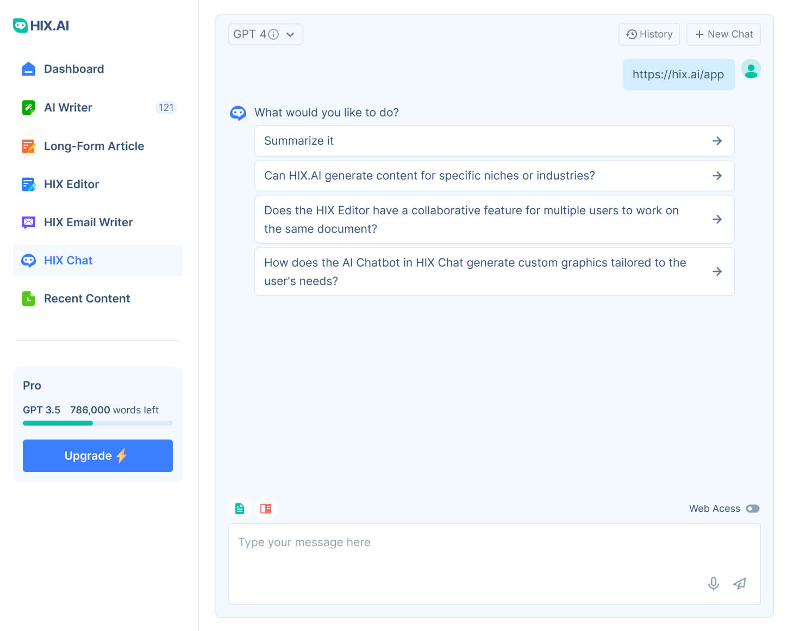Screen dimensions: 787x631
Task: Click the arrow on 'Summarize it'
Action: pos(717,141)
